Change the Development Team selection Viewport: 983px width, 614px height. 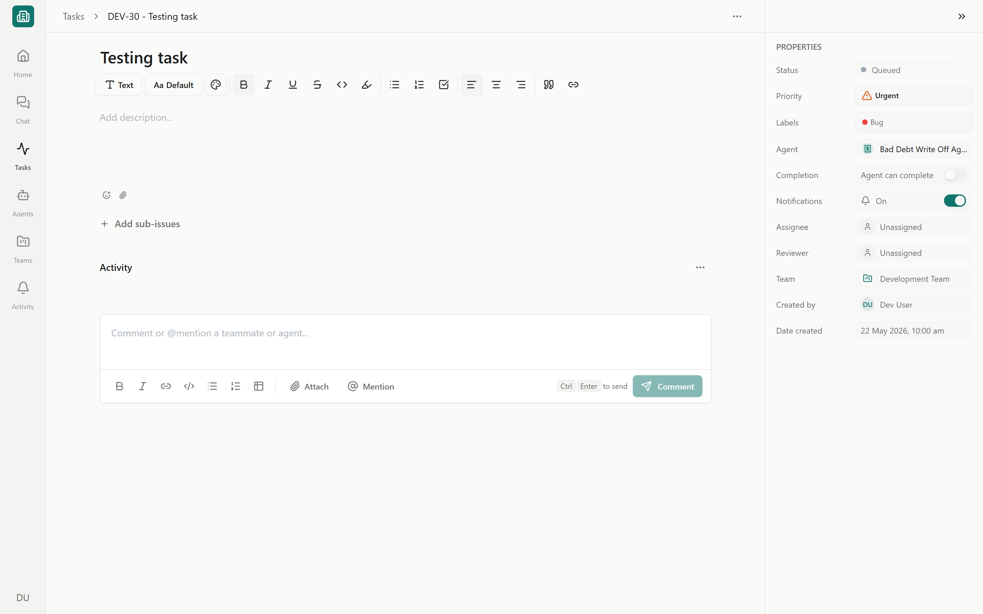pyautogui.click(x=913, y=279)
